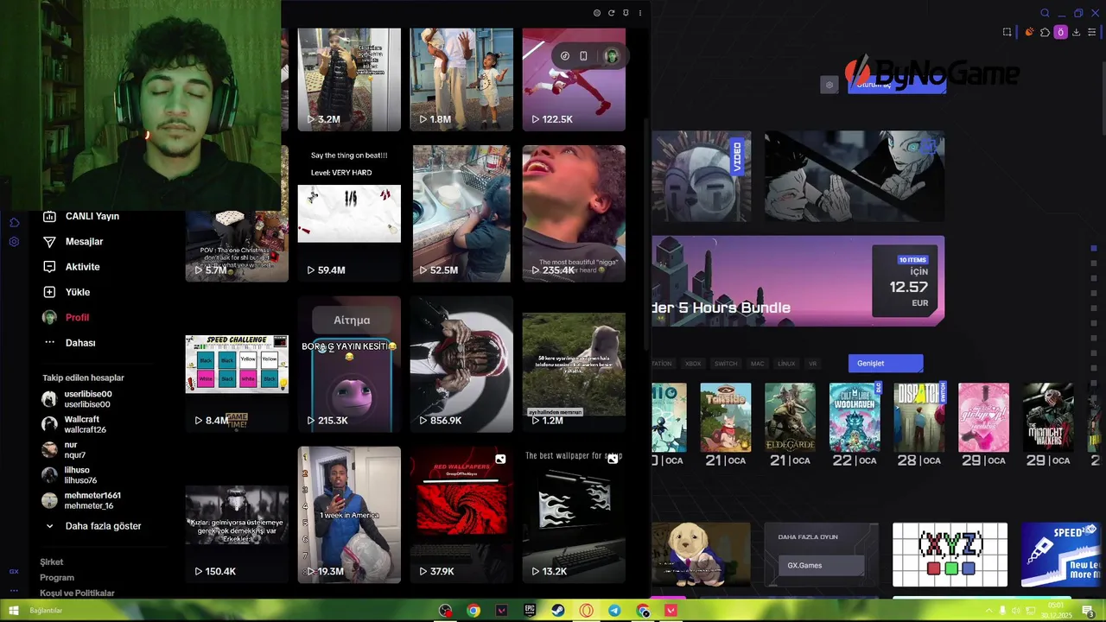Take a snapshot with the Opera toolbar icon

pos(1007,32)
